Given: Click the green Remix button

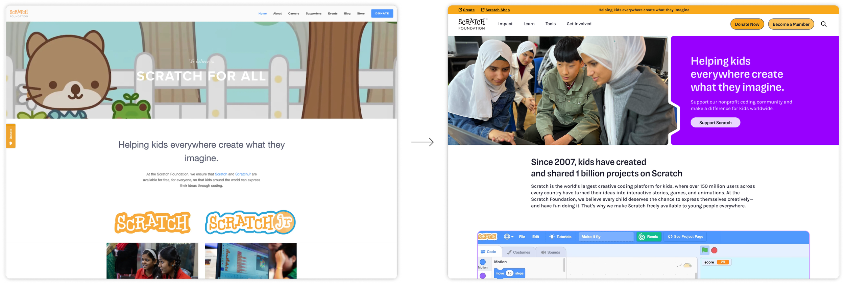Looking at the screenshot, I should tap(649, 237).
